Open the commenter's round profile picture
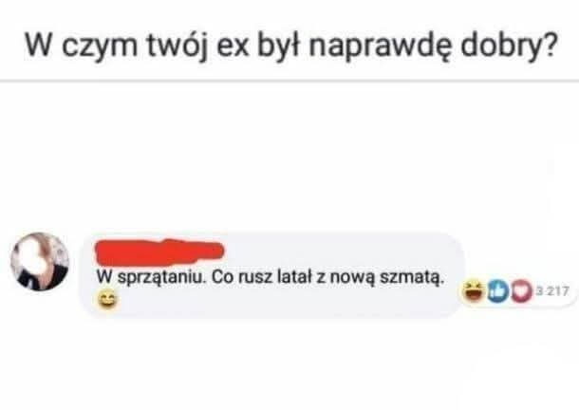579x410 pixels. pyautogui.click(x=40, y=262)
